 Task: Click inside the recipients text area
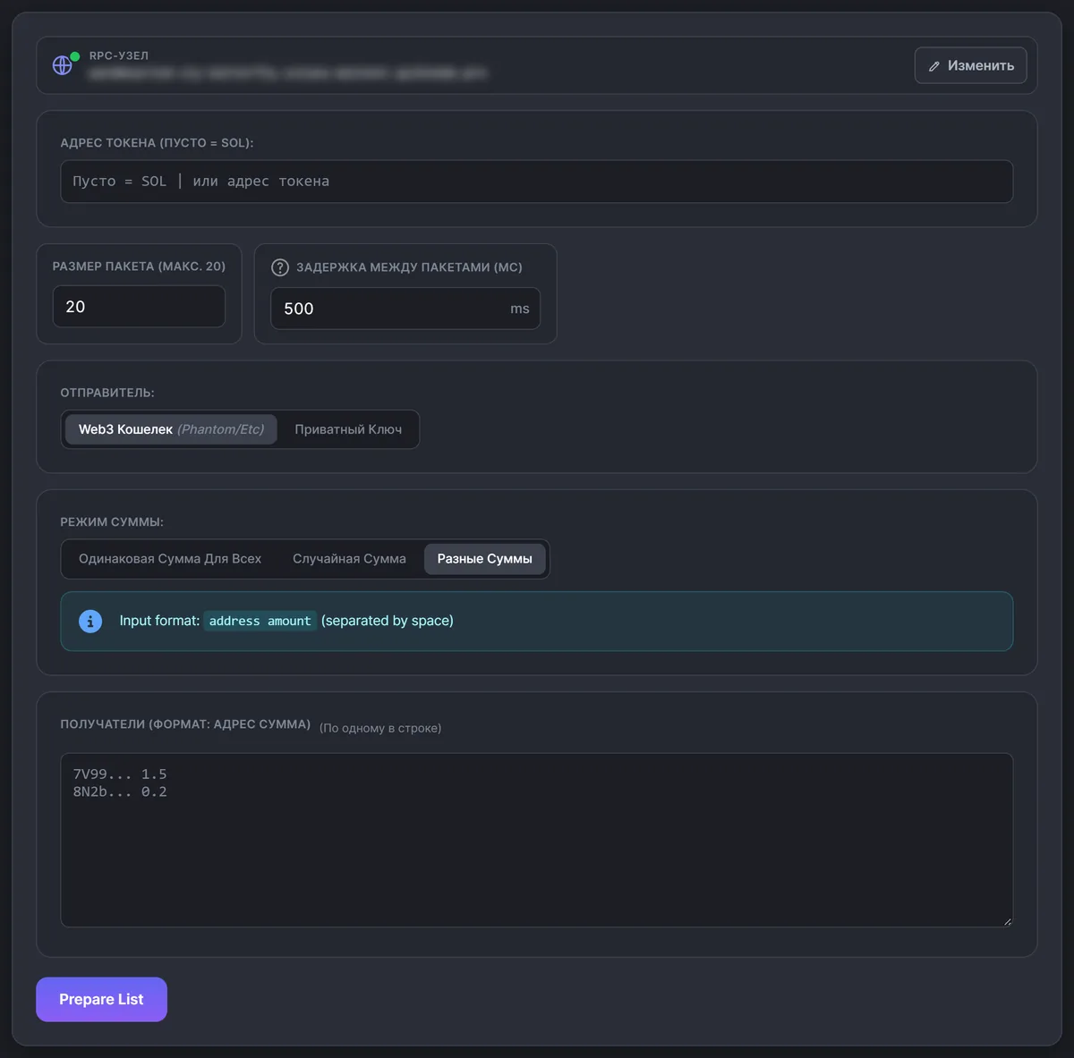(x=537, y=840)
